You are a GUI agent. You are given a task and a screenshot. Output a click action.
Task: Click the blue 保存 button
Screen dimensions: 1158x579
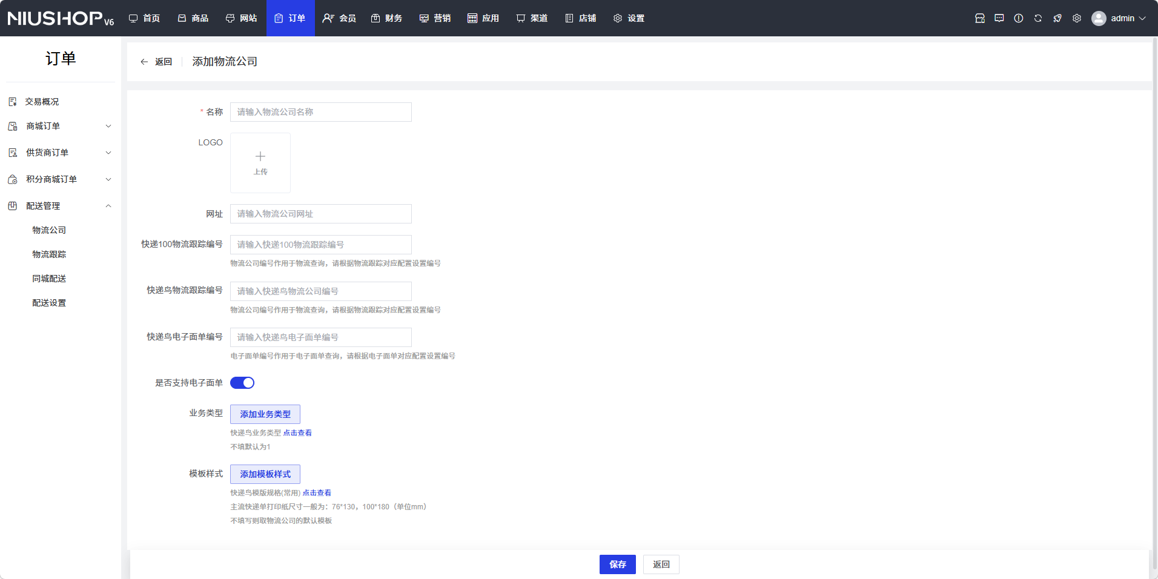(x=617, y=564)
